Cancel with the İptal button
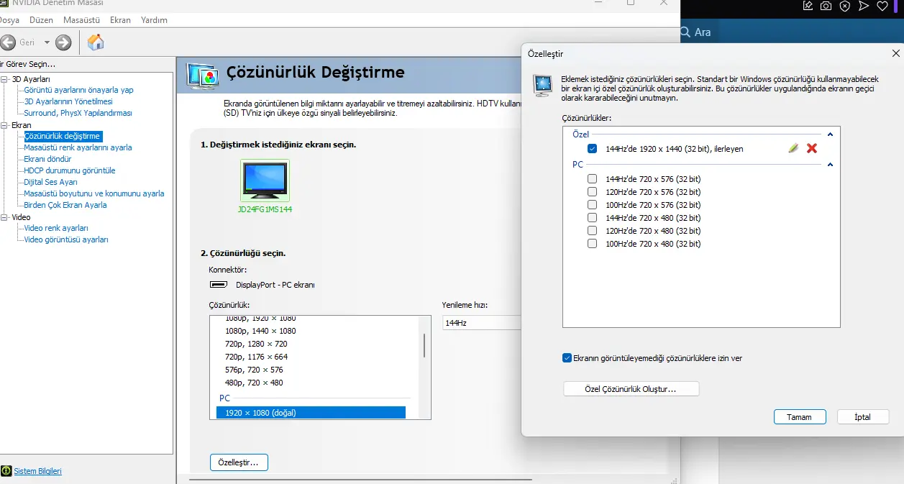The image size is (904, 484). click(862, 417)
